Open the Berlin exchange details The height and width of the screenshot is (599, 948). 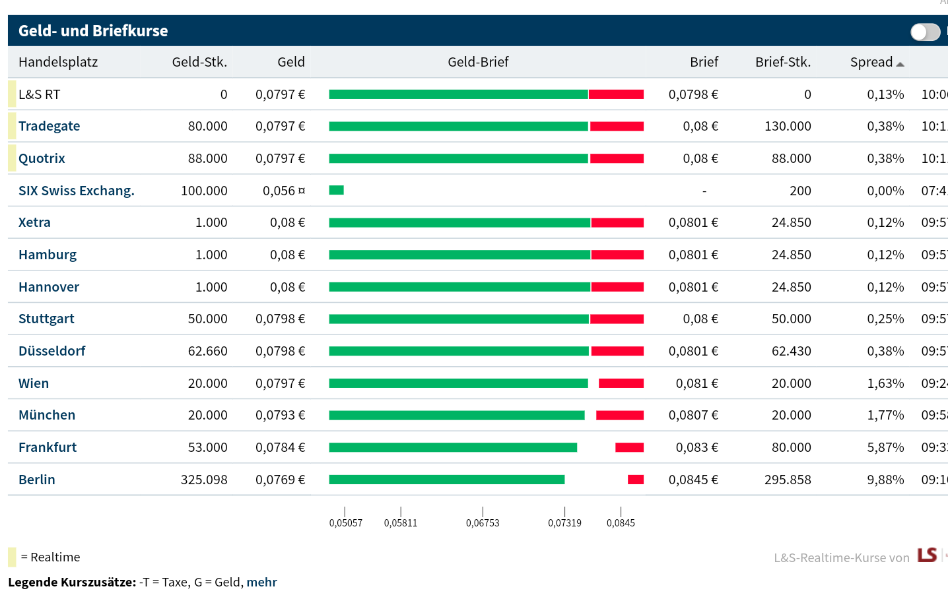36,480
